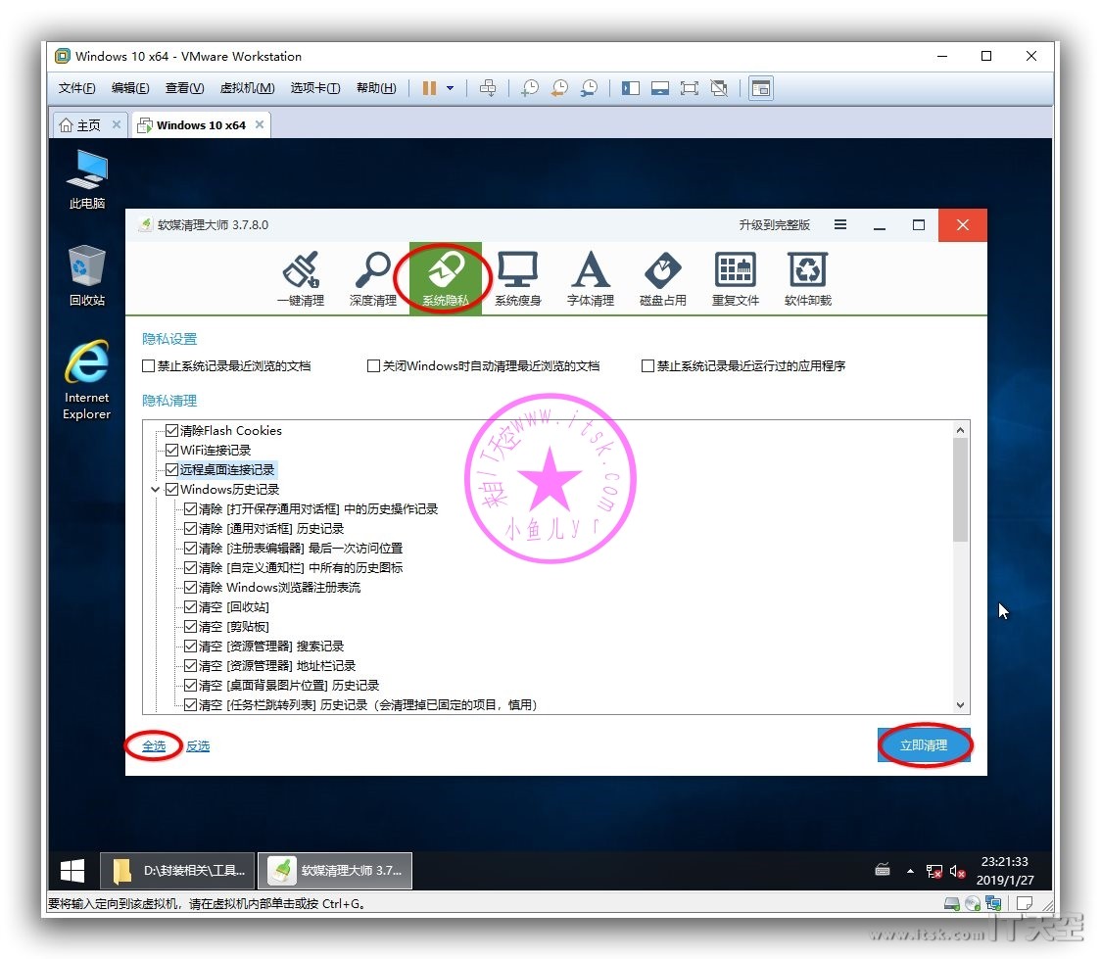Open the 软件卸载 uninstaller tool

pos(807,279)
